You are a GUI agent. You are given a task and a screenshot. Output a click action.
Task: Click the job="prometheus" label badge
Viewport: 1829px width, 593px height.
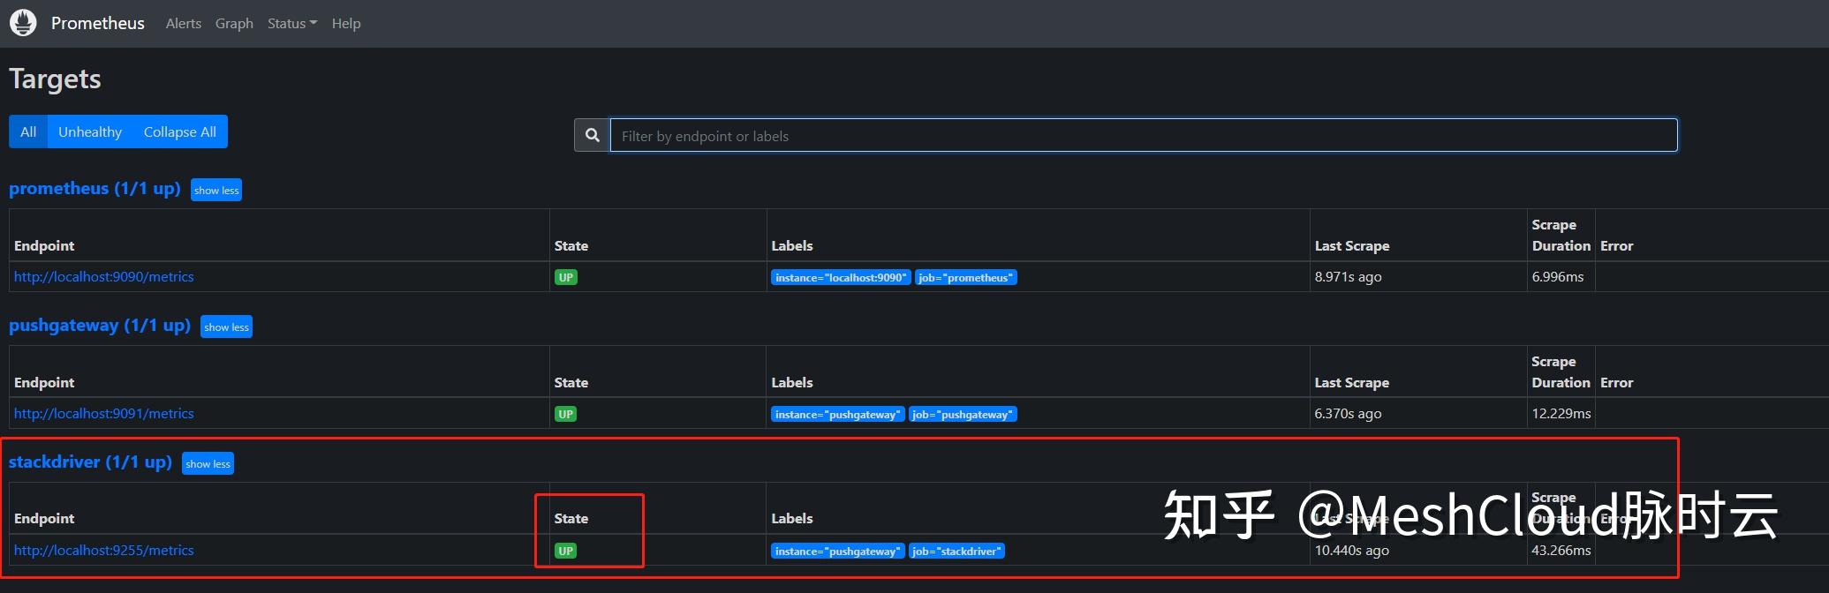tap(965, 277)
